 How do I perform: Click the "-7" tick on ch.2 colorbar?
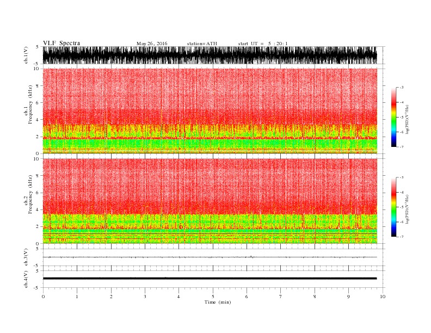point(401,237)
